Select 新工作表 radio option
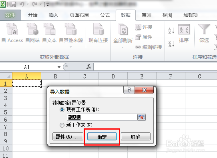The width and height of the screenshot is (217, 158). coord(62,125)
